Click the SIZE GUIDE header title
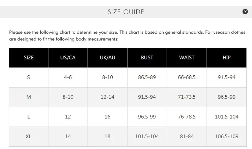 point(126,12)
